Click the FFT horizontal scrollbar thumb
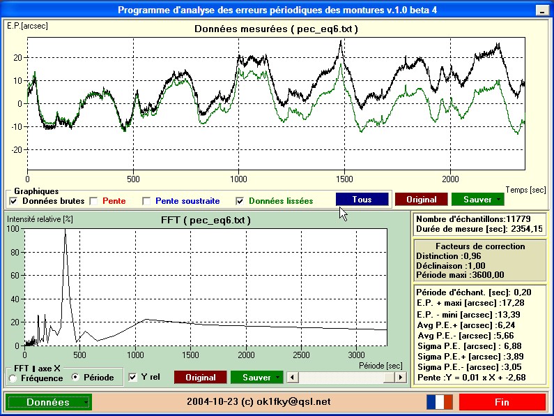The image size is (554, 416). pos(389,378)
